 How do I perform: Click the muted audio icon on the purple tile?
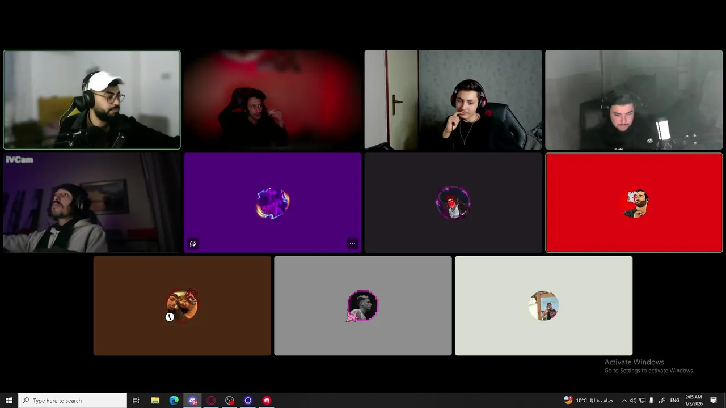pos(193,244)
